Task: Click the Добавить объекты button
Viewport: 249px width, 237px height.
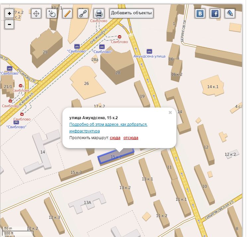Action: [131, 13]
